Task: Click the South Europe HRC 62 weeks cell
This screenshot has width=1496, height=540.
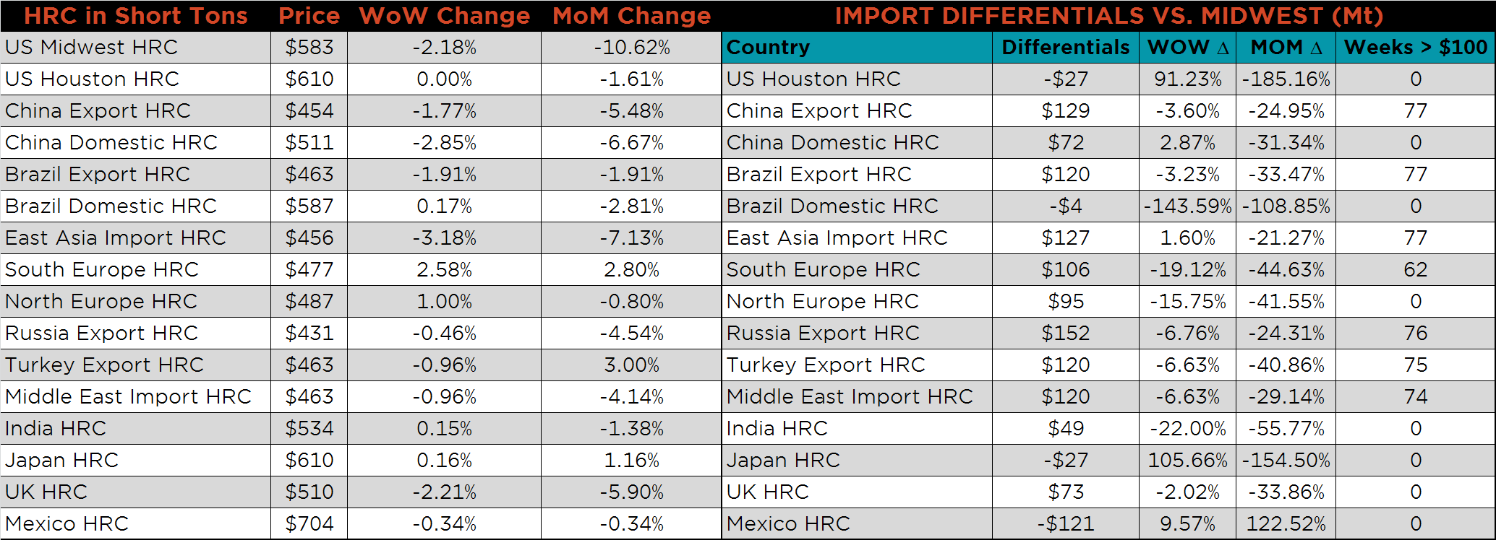Action: tap(1415, 269)
